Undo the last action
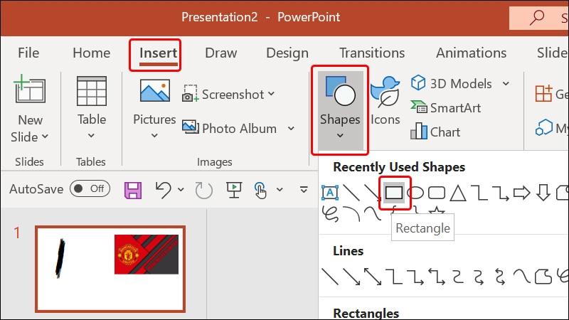The image size is (569, 320). coord(164,190)
